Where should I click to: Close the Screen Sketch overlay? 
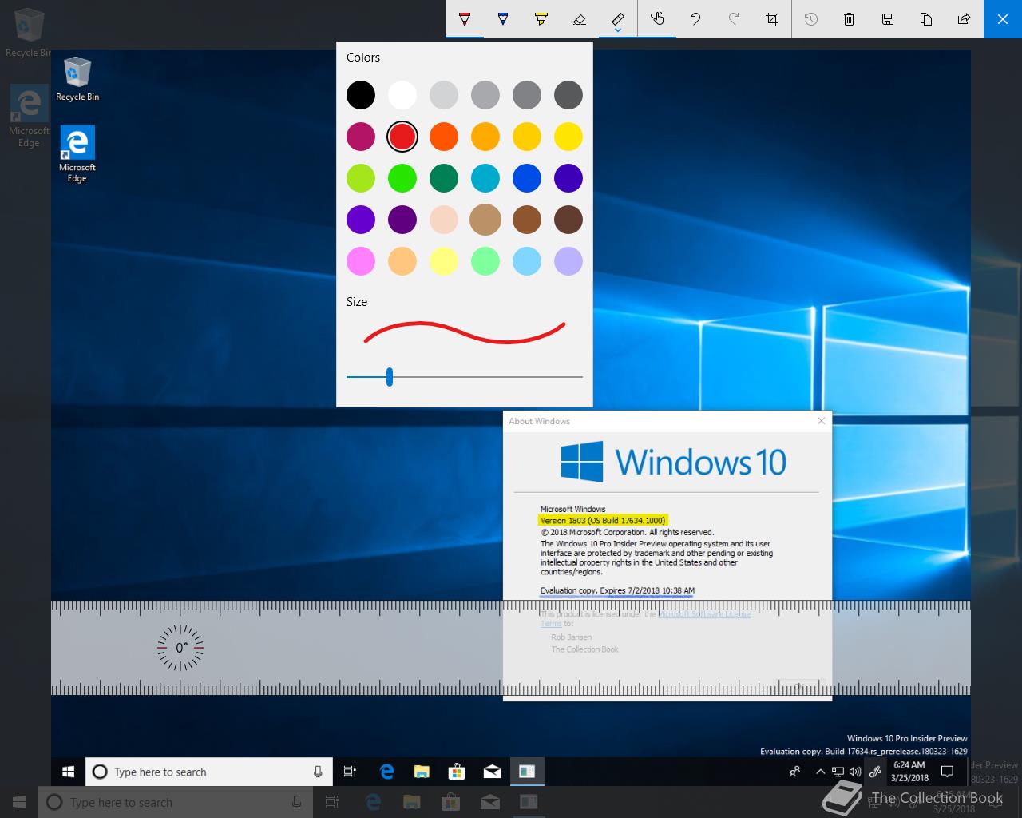(1003, 18)
